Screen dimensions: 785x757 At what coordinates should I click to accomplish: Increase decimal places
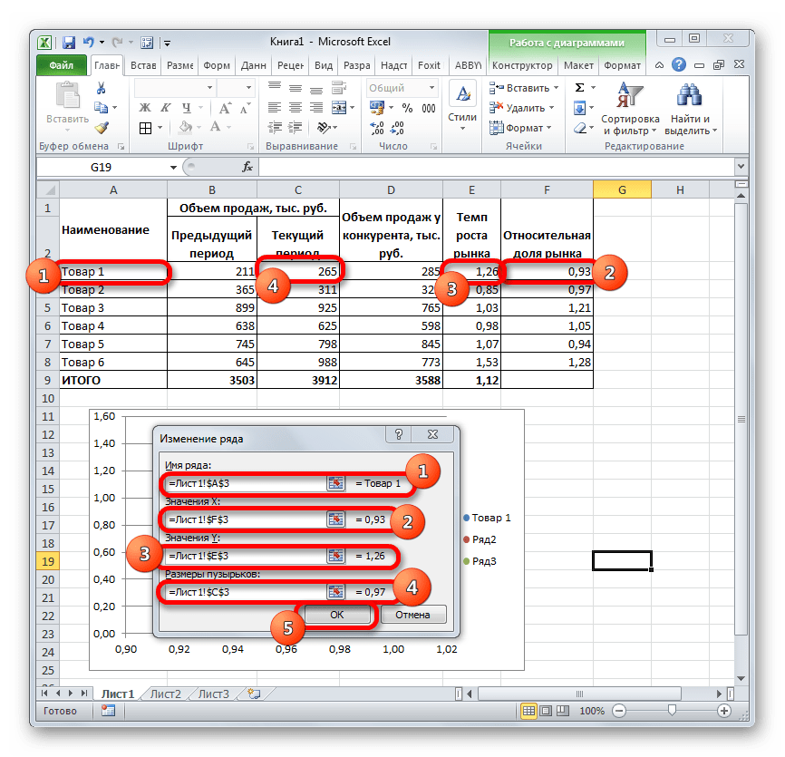click(x=376, y=129)
